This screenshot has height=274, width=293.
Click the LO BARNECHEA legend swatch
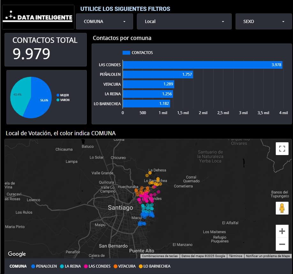(x=141, y=266)
